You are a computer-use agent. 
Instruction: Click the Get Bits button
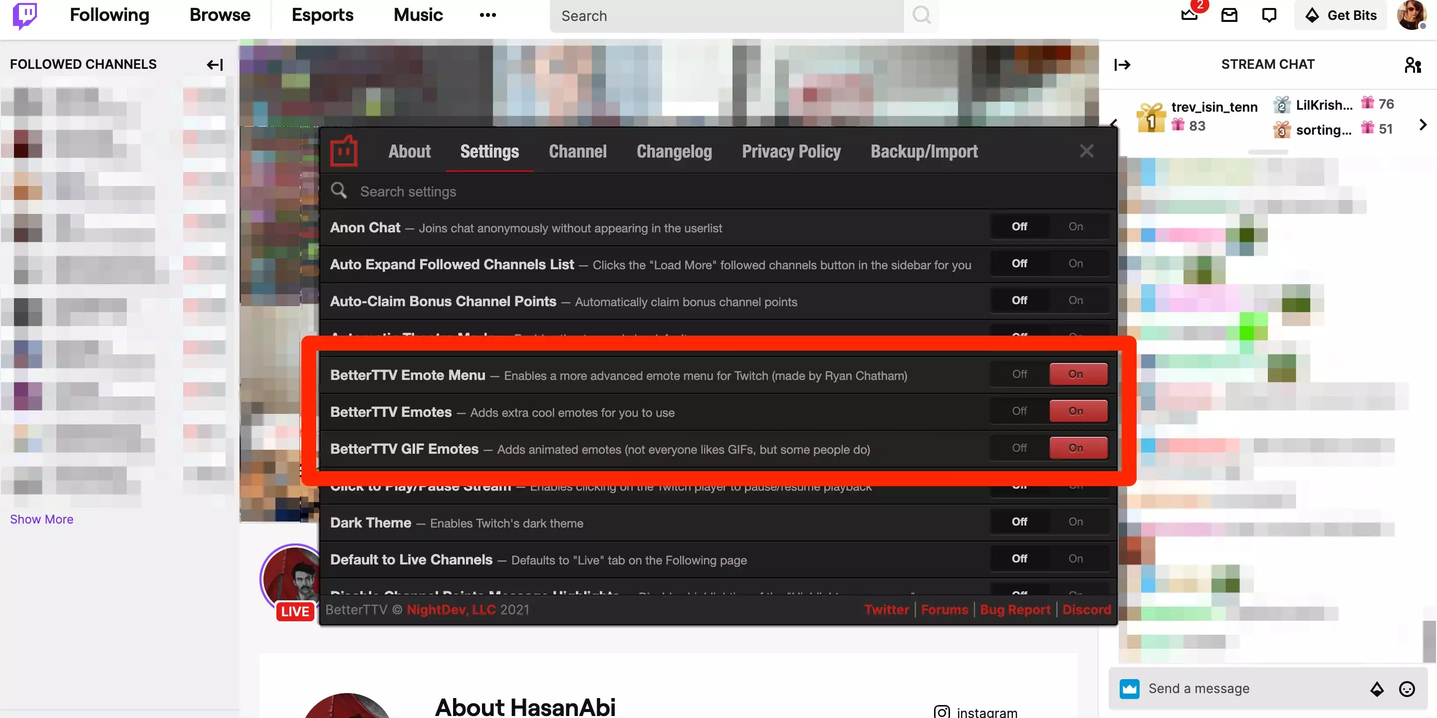(1341, 15)
